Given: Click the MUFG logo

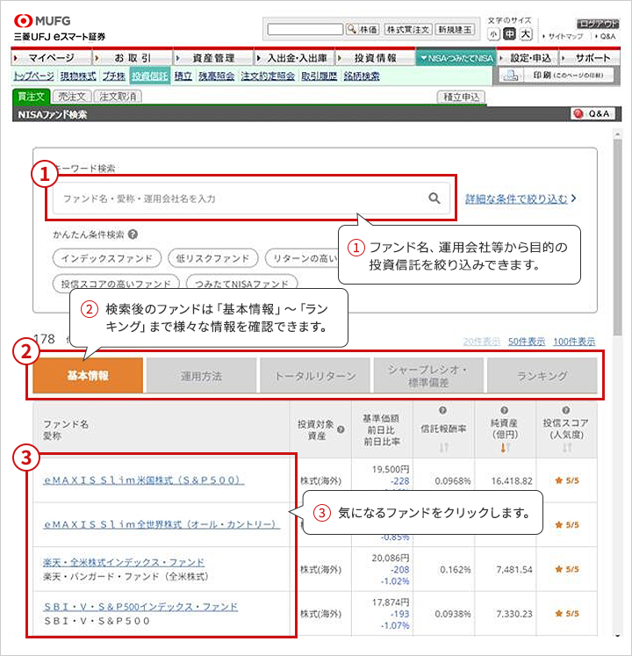Looking at the screenshot, I should click(x=42, y=21).
